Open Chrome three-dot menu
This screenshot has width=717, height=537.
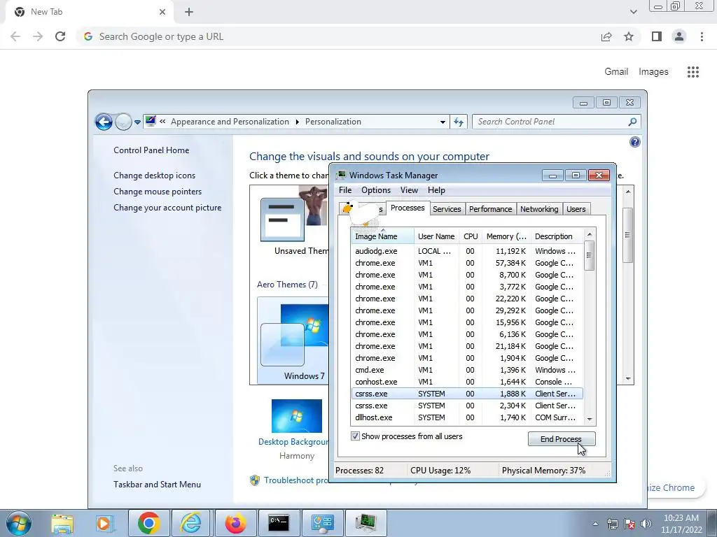[702, 36]
